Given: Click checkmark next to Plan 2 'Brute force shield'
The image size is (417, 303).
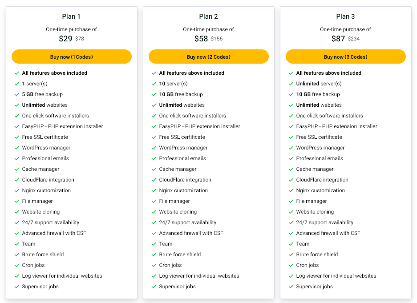Looking at the screenshot, I should (x=154, y=255).
